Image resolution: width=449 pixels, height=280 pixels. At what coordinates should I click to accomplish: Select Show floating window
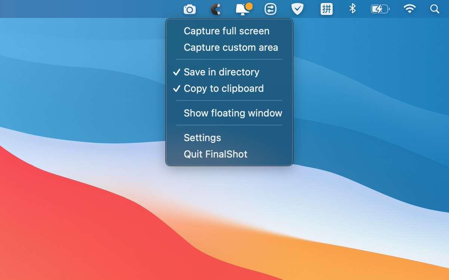click(229, 113)
